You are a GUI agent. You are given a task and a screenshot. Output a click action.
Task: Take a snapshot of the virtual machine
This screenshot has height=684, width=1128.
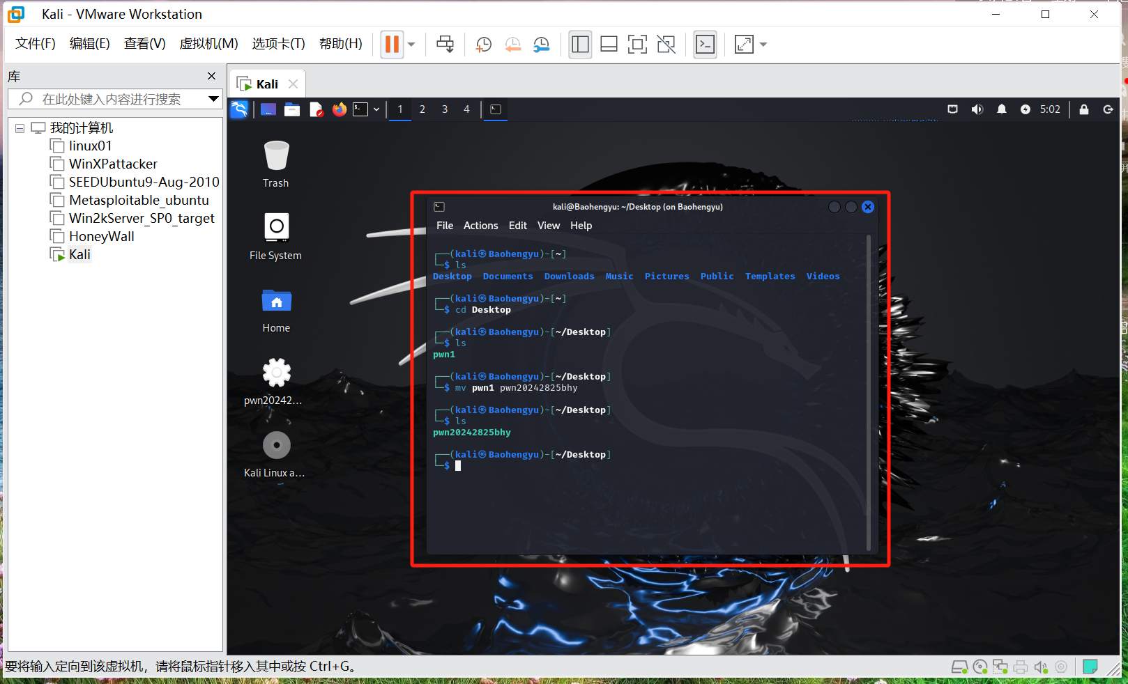click(484, 45)
